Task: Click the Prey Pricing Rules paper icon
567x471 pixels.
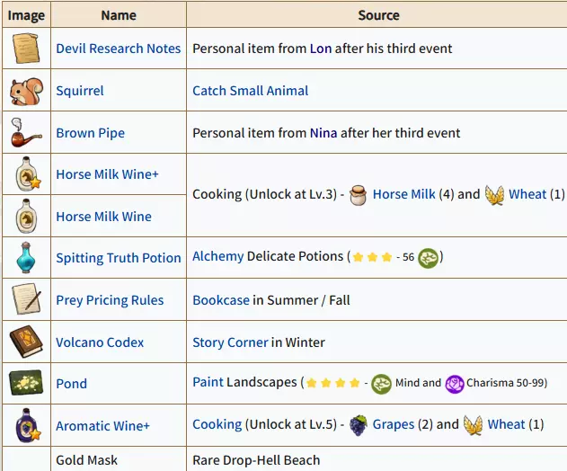Action: pyautogui.click(x=25, y=300)
